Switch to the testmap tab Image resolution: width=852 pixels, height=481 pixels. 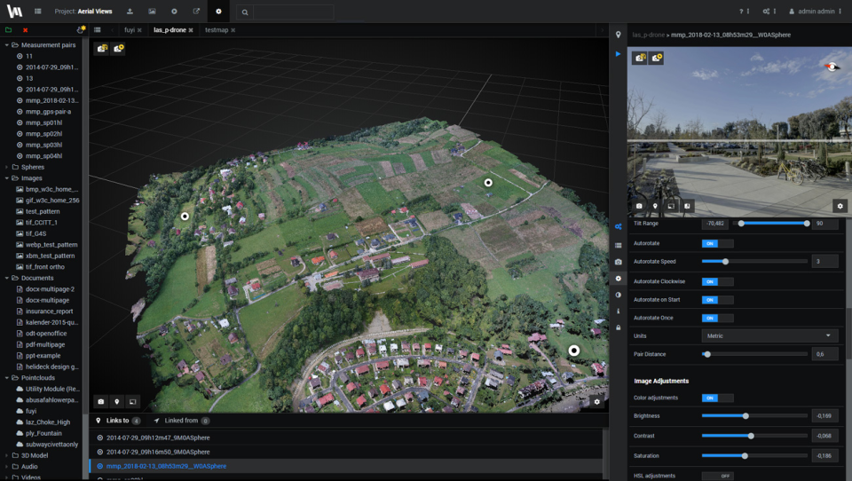tap(216, 30)
